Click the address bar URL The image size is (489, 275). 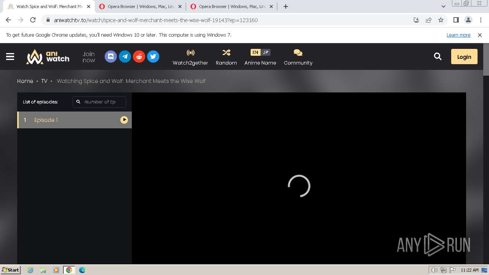tap(155, 20)
